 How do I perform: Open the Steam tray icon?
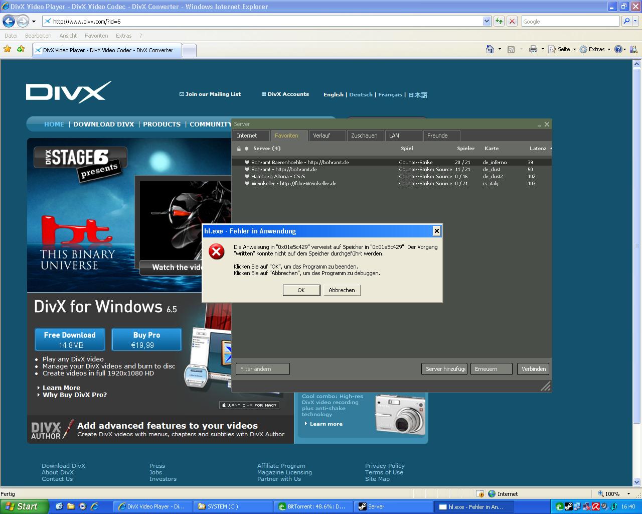[568, 506]
